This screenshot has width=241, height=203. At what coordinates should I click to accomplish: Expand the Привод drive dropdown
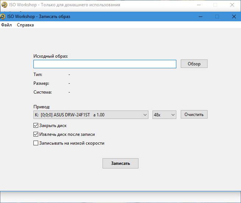tap(91, 115)
